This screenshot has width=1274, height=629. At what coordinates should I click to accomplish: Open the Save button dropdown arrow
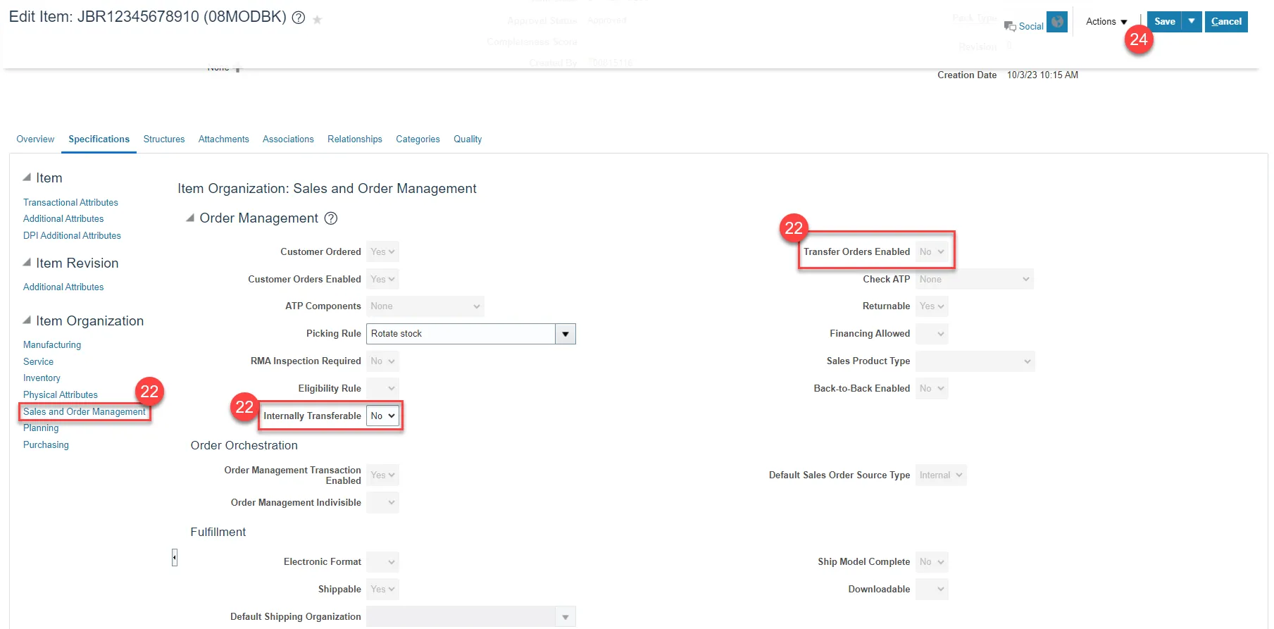[x=1191, y=22]
